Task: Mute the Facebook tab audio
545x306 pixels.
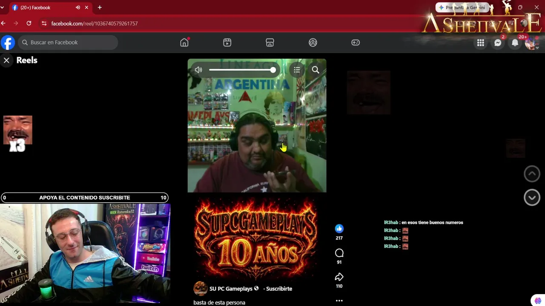Action: click(78, 8)
